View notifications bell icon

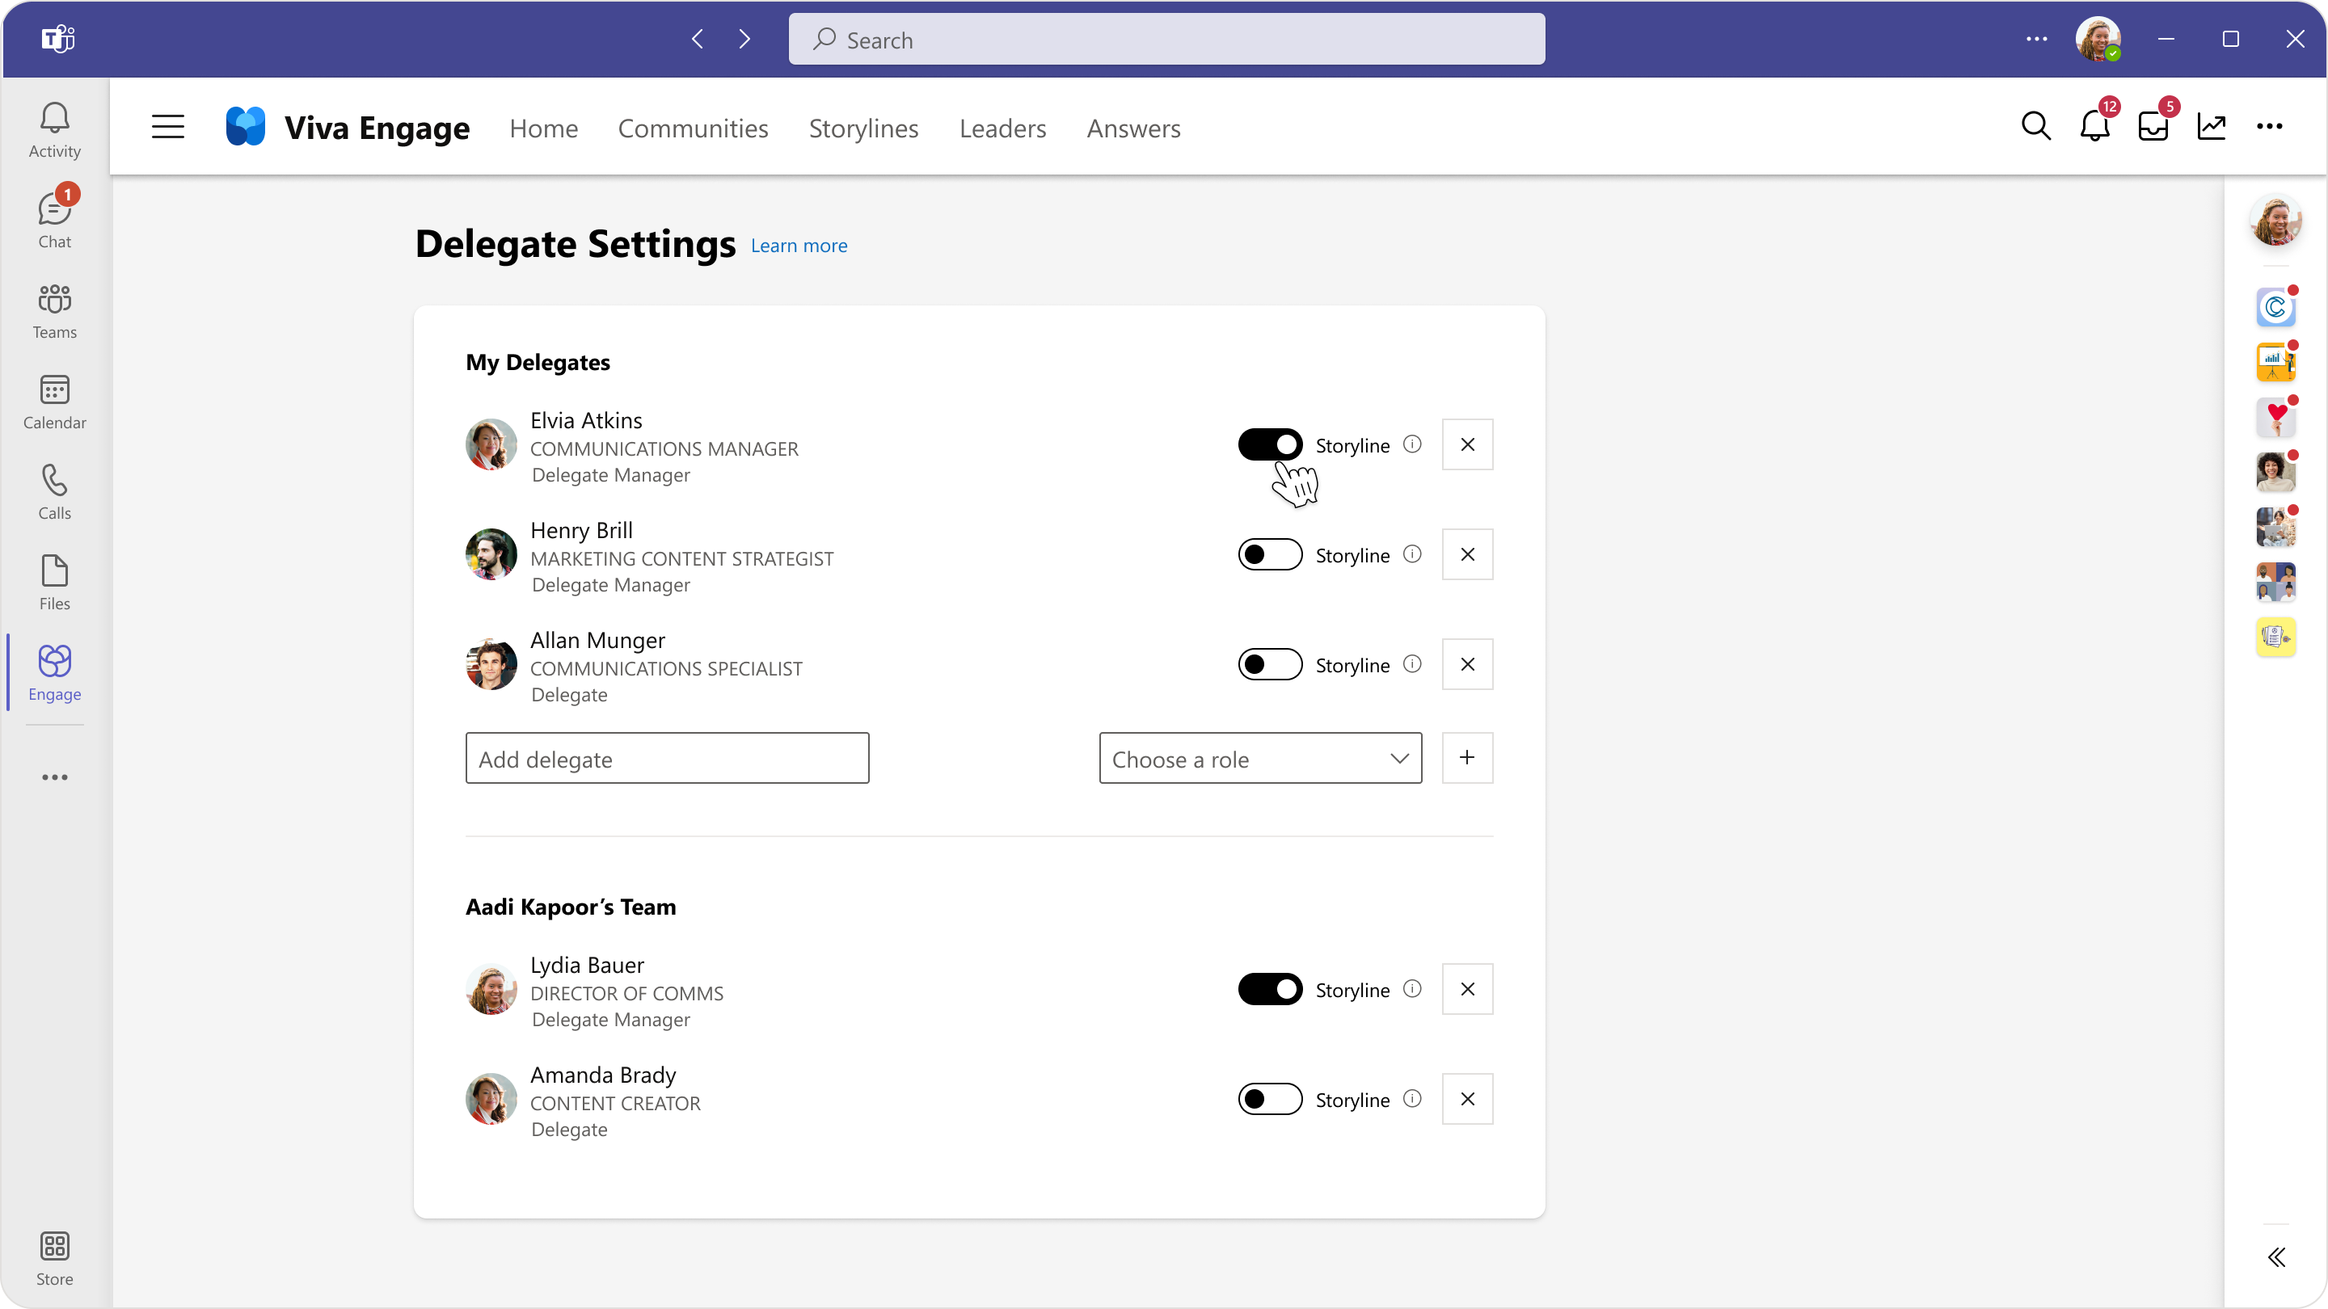(x=2096, y=126)
